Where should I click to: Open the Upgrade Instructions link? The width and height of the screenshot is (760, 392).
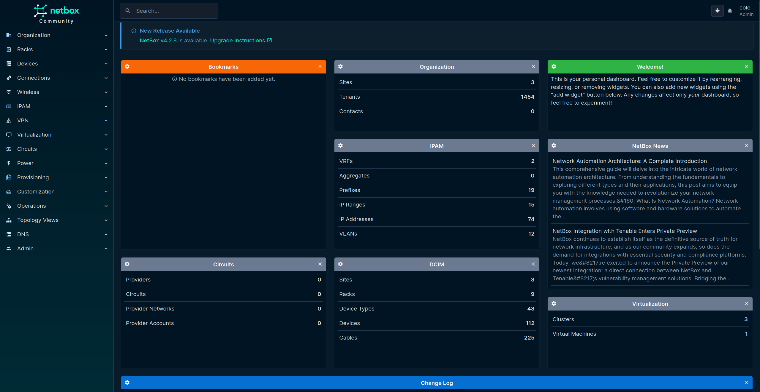pyautogui.click(x=241, y=41)
